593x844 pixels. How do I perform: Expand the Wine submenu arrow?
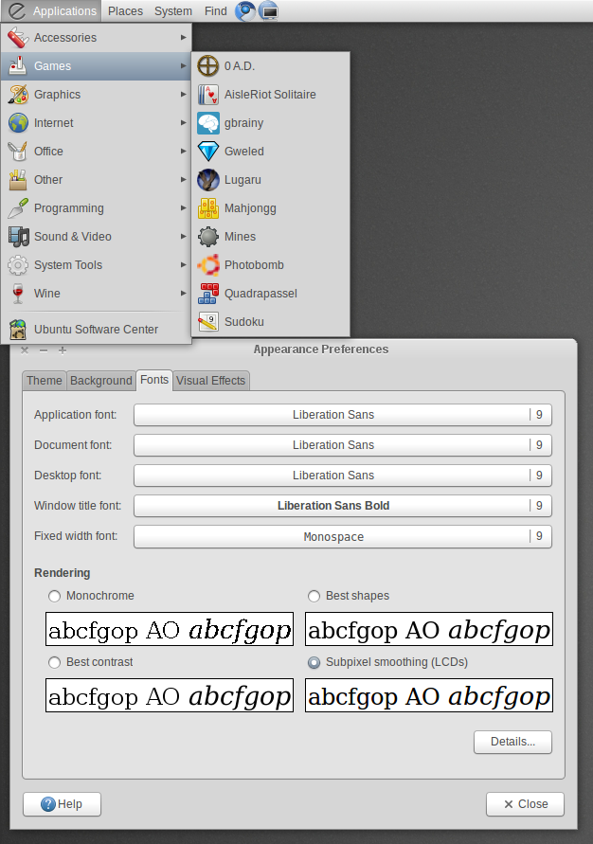tap(183, 294)
